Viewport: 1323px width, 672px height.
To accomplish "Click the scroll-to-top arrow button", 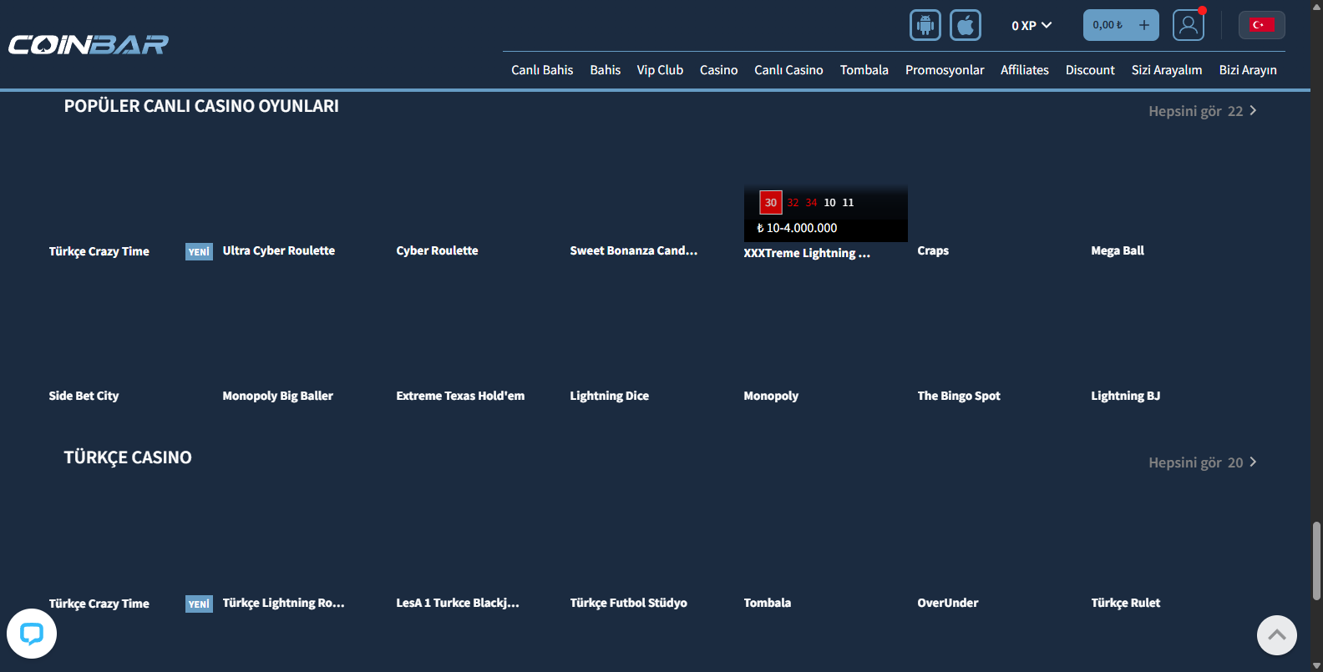I will [1276, 635].
